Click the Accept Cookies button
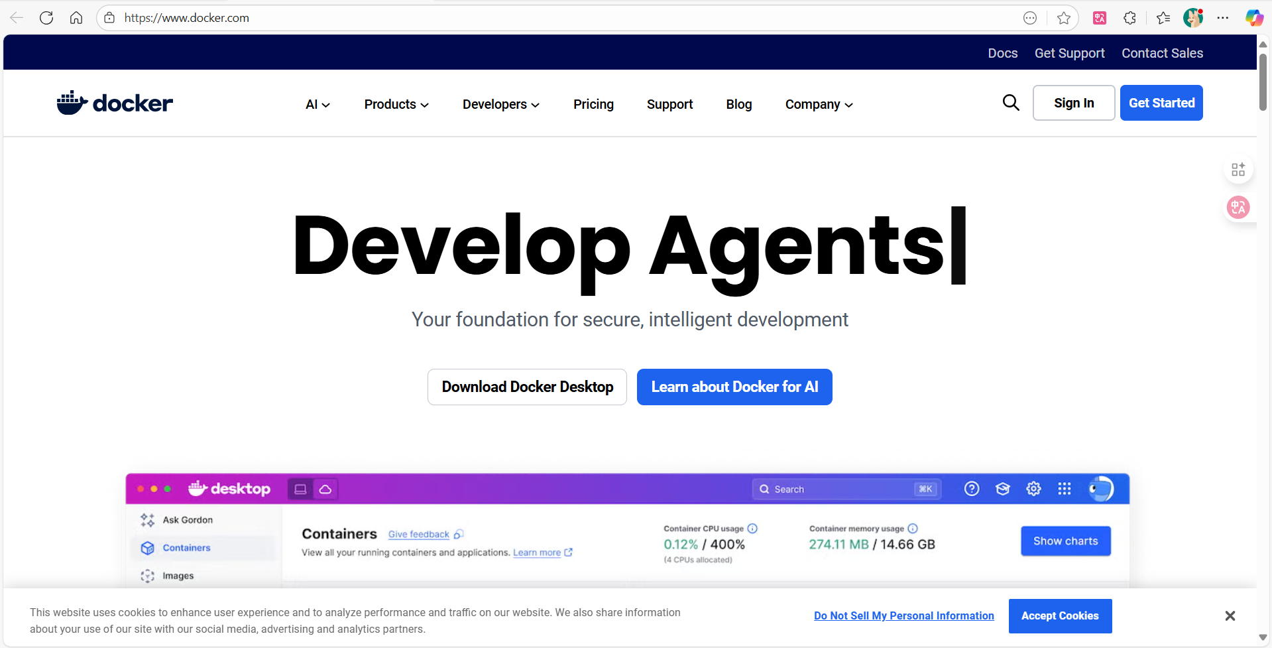 (x=1060, y=616)
